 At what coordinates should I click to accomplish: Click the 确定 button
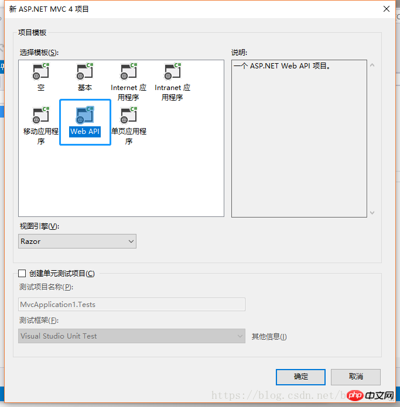pos(300,377)
